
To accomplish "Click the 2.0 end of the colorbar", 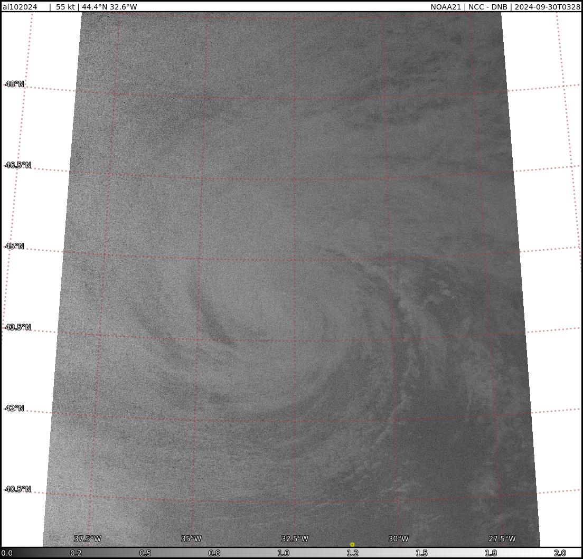I will click(x=560, y=553).
